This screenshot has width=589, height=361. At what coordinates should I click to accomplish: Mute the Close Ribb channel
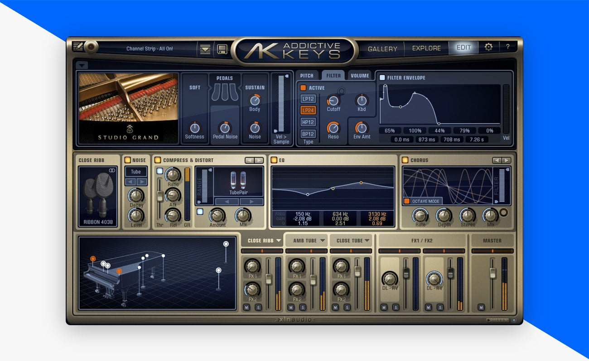tap(246, 307)
